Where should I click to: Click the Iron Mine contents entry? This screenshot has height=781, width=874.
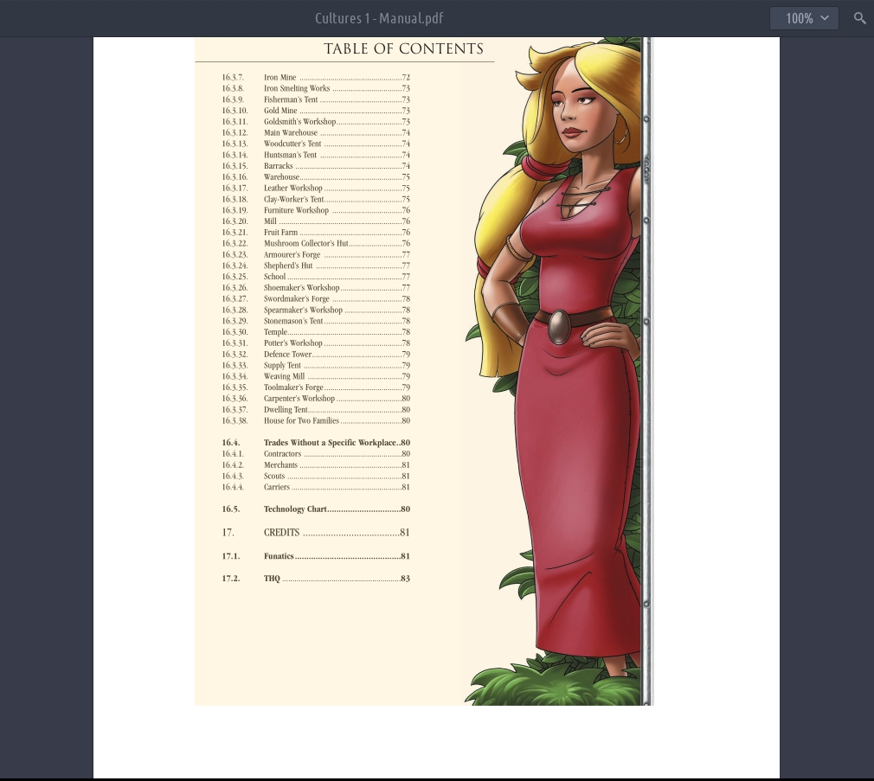[280, 78]
